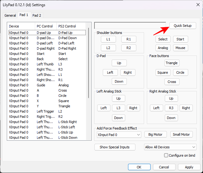The image size is (203, 173).
Task: Bind Left Analog Stick Up
Action: 118,98
